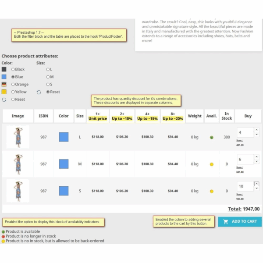Increase quantity for the size S row
The image size is (263, 263).
pyautogui.click(x=256, y=184)
